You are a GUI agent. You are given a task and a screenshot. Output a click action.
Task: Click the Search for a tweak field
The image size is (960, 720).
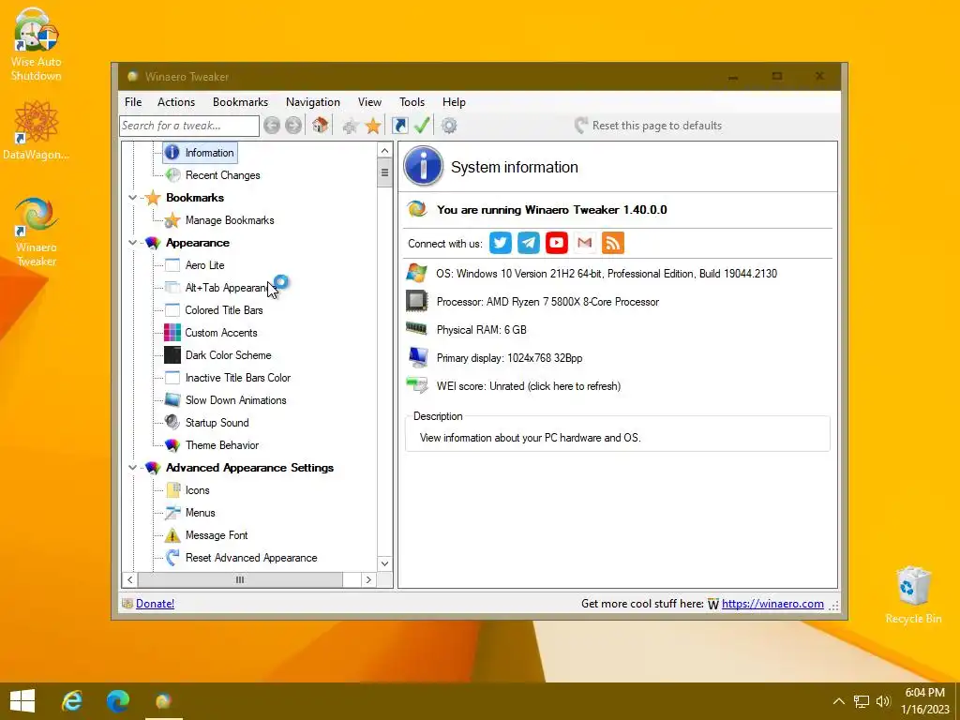(x=189, y=126)
